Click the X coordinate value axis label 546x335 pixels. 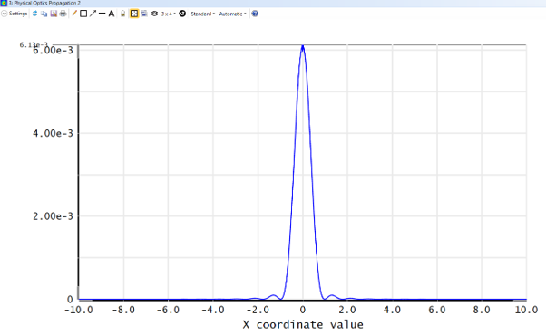(303, 324)
